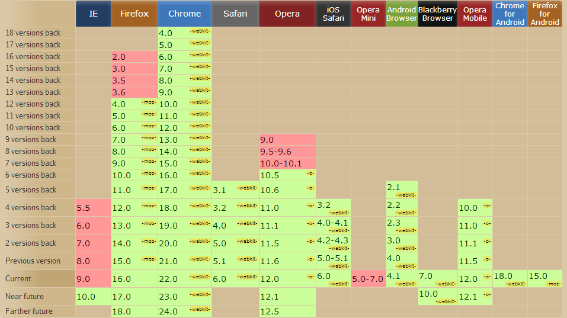Click the 'Farther future' row label
The height and width of the screenshot is (318, 567).
coord(28,311)
